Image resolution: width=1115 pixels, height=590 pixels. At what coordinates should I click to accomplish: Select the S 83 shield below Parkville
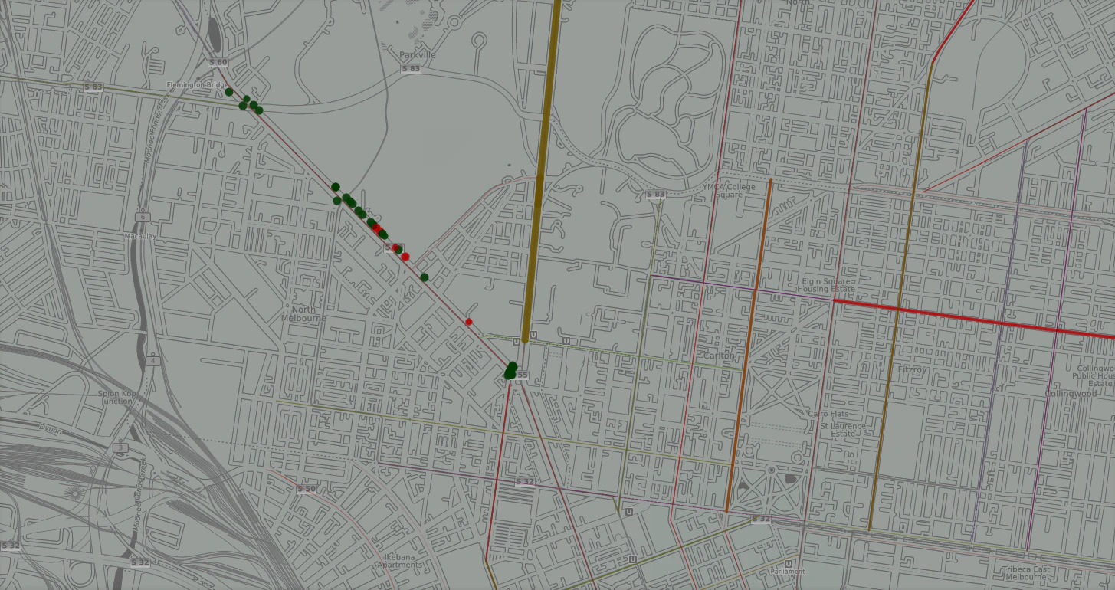pyautogui.click(x=411, y=69)
